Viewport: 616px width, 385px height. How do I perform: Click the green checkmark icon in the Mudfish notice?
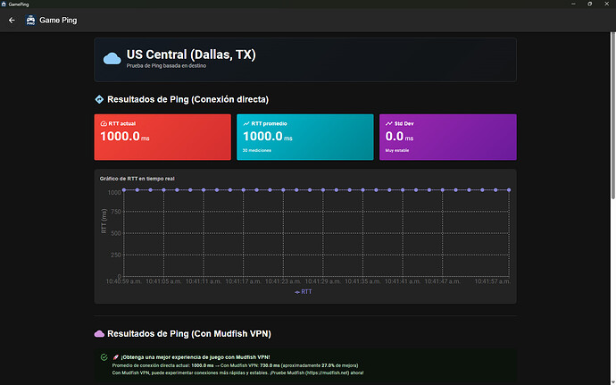pos(104,357)
